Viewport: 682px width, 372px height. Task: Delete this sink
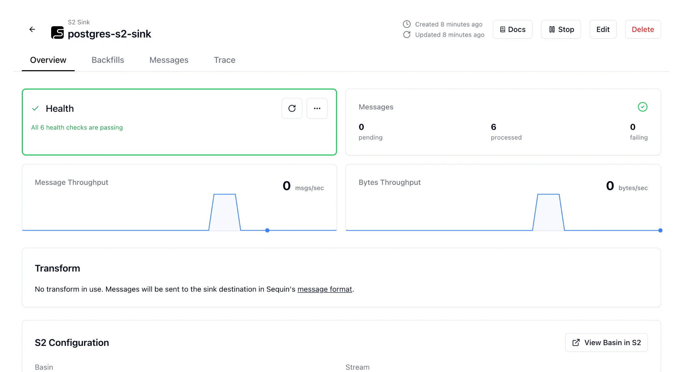click(x=643, y=29)
